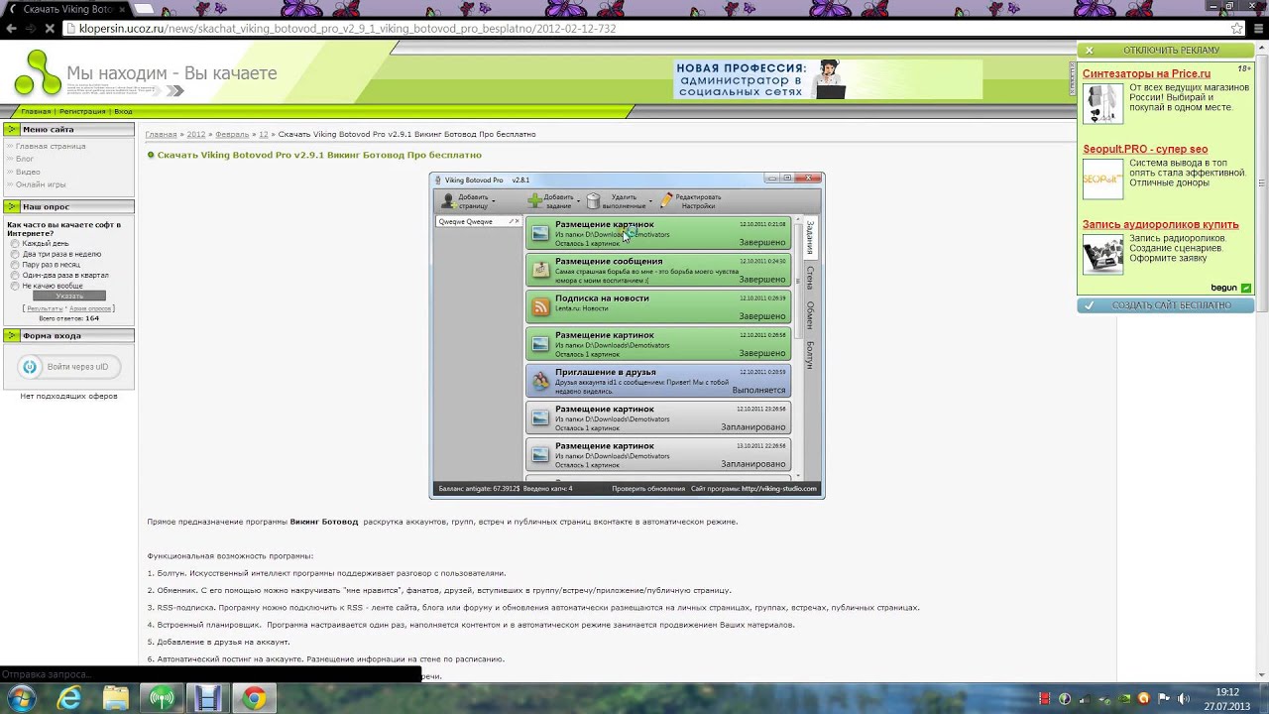Open the green broadcast app taskbar icon
The height and width of the screenshot is (714, 1269).
tap(162, 699)
